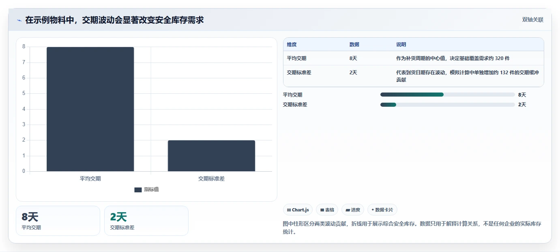The image size is (560, 252).
Task: Click description mentioning 132 件
Action: (467, 76)
